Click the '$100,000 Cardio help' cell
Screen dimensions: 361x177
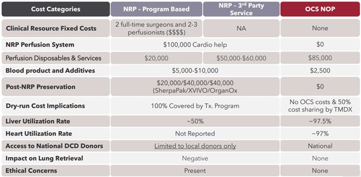click(x=195, y=45)
